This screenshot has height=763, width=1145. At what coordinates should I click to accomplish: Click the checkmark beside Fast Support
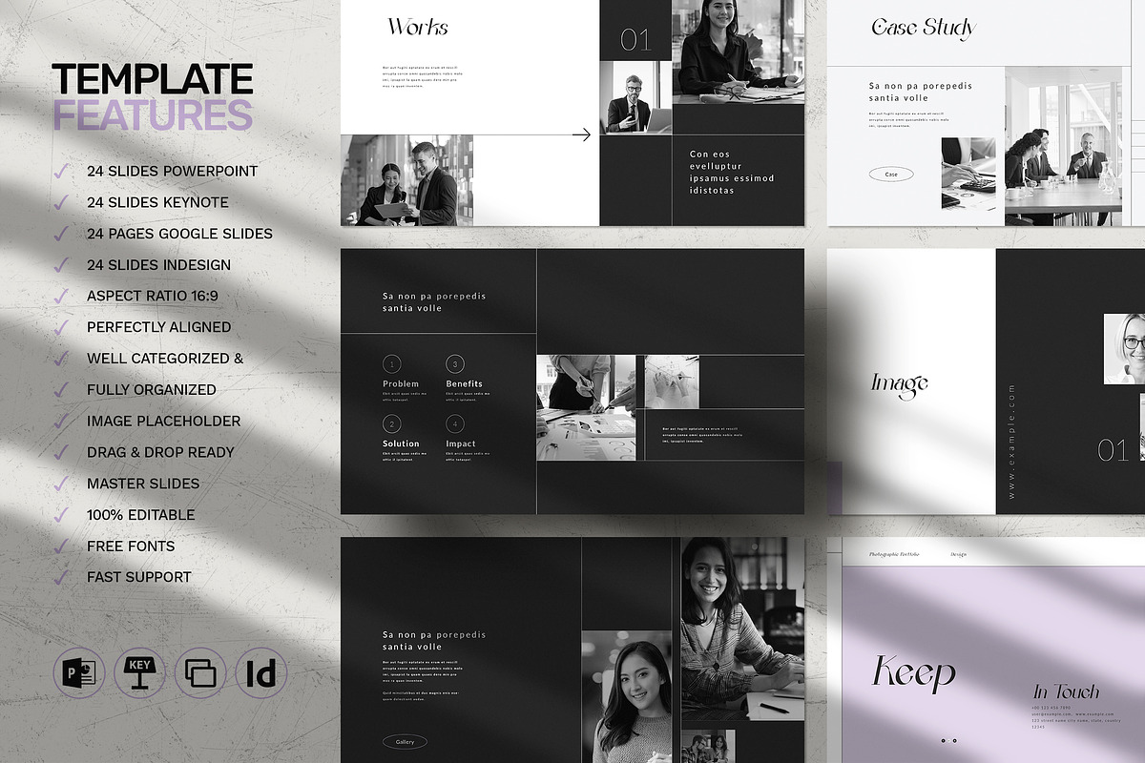tap(62, 577)
